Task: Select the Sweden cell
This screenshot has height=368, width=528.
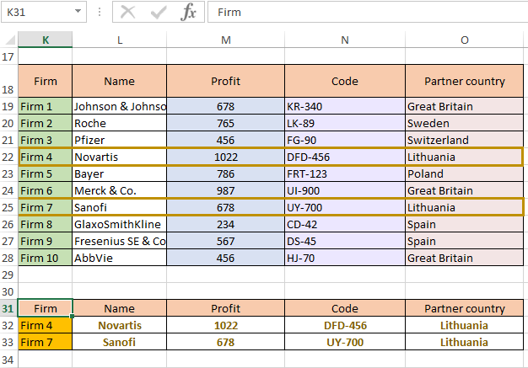Action: 465,123
